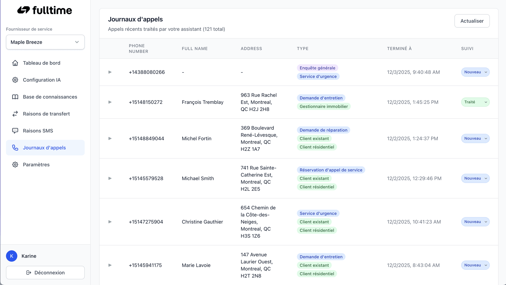Click the Paramètres gear icon
Viewport: 506px width, 285px height.
[x=15, y=165]
